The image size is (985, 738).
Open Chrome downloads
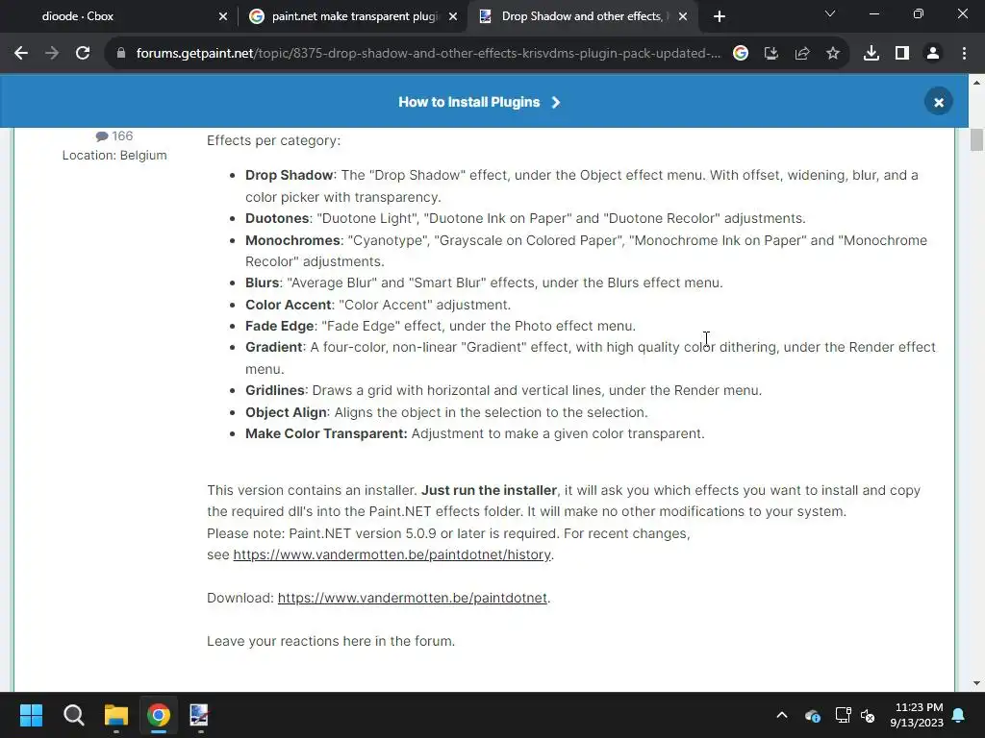pyautogui.click(x=871, y=54)
